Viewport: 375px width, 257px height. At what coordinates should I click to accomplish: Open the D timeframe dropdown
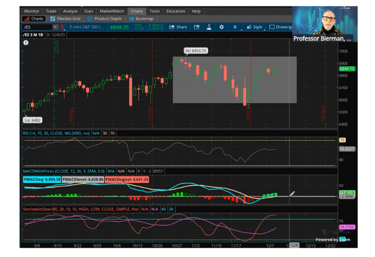click(235, 27)
